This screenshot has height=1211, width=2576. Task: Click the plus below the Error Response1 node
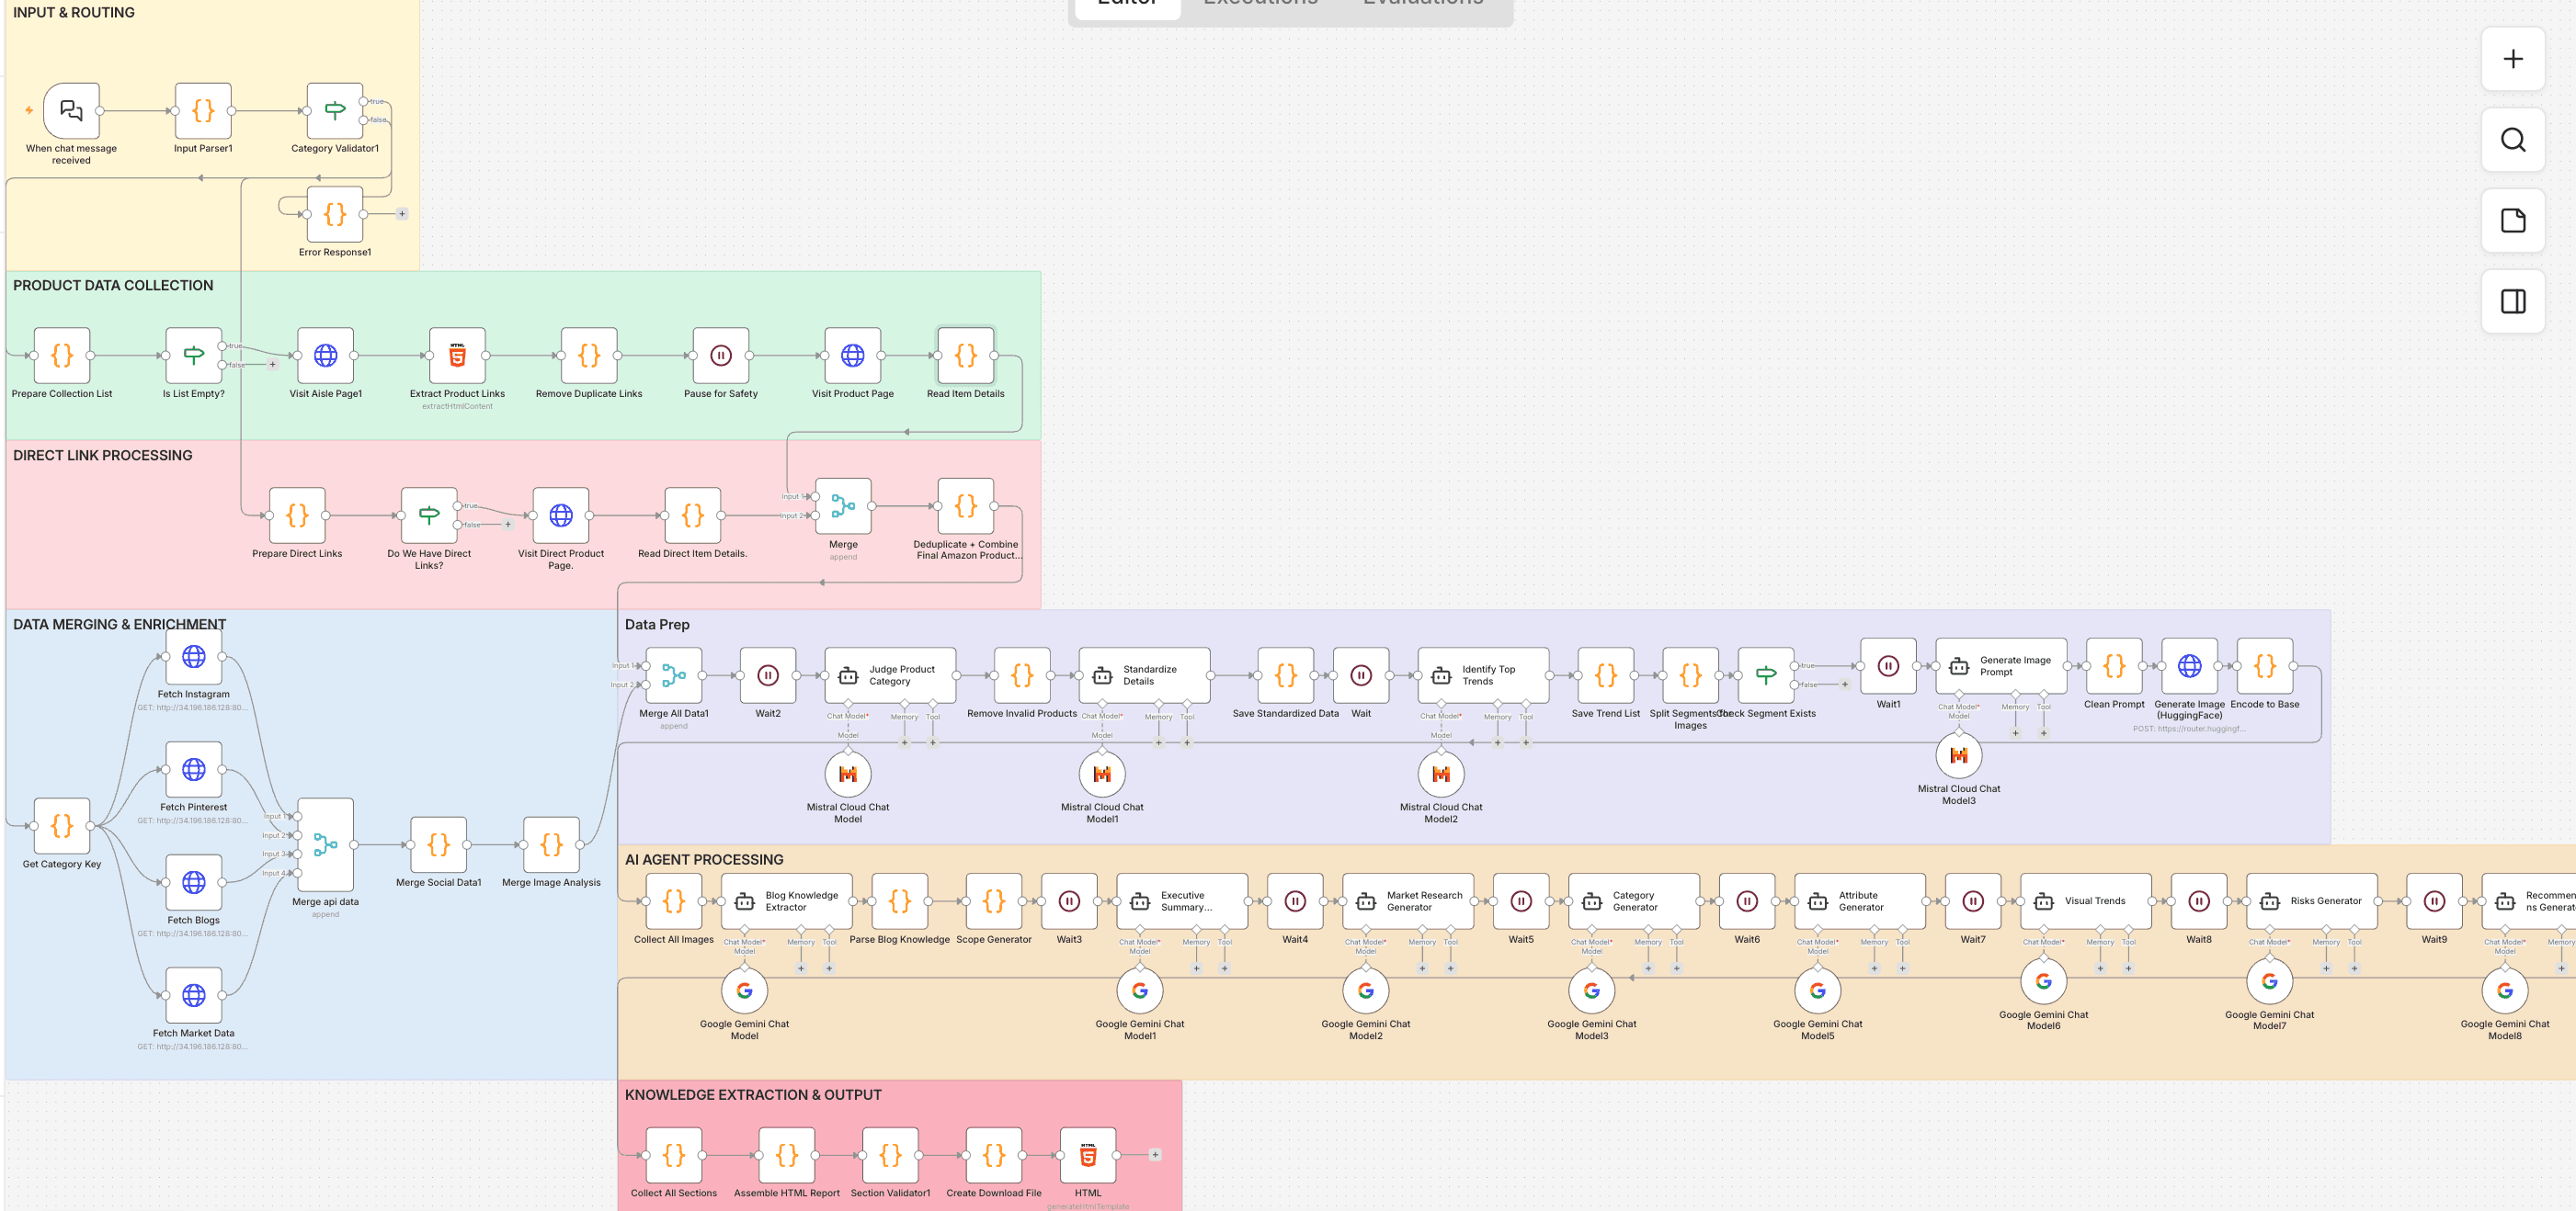402,213
